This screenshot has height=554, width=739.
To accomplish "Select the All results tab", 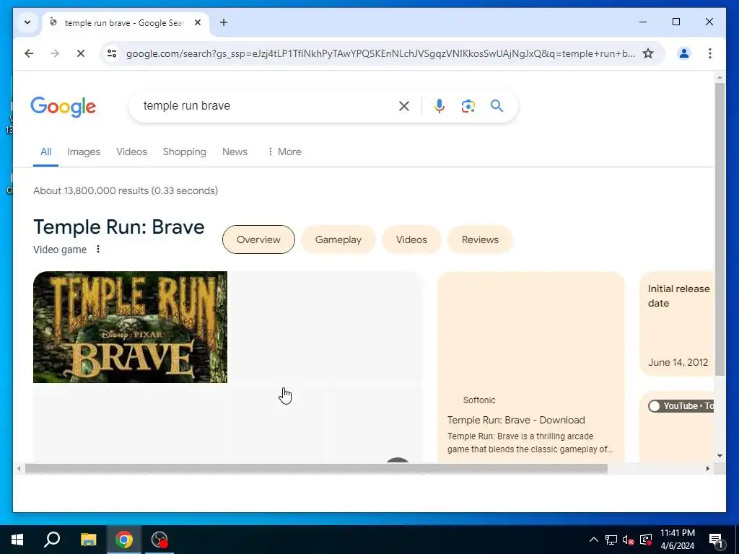I will pyautogui.click(x=45, y=151).
